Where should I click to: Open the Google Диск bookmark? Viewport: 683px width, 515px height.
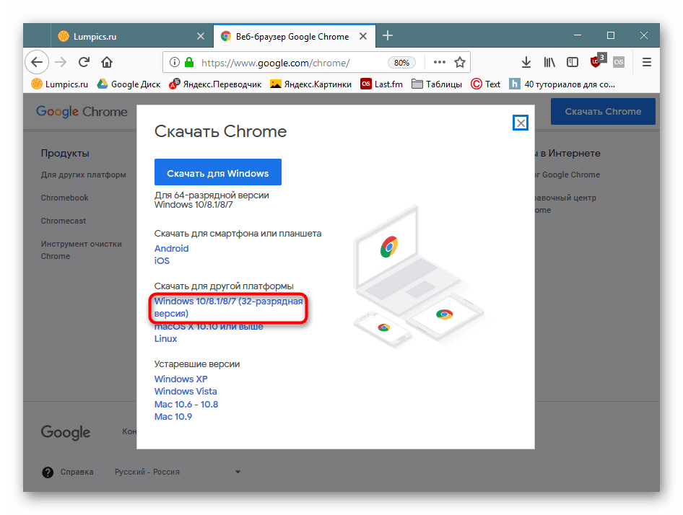click(x=129, y=84)
